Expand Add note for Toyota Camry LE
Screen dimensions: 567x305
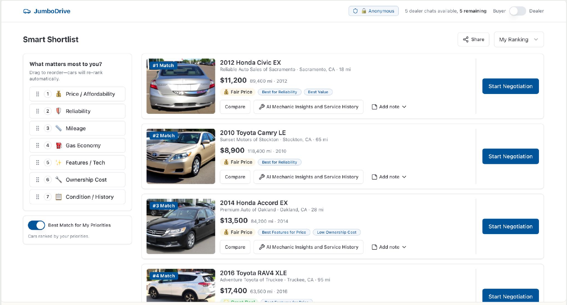tap(389, 177)
